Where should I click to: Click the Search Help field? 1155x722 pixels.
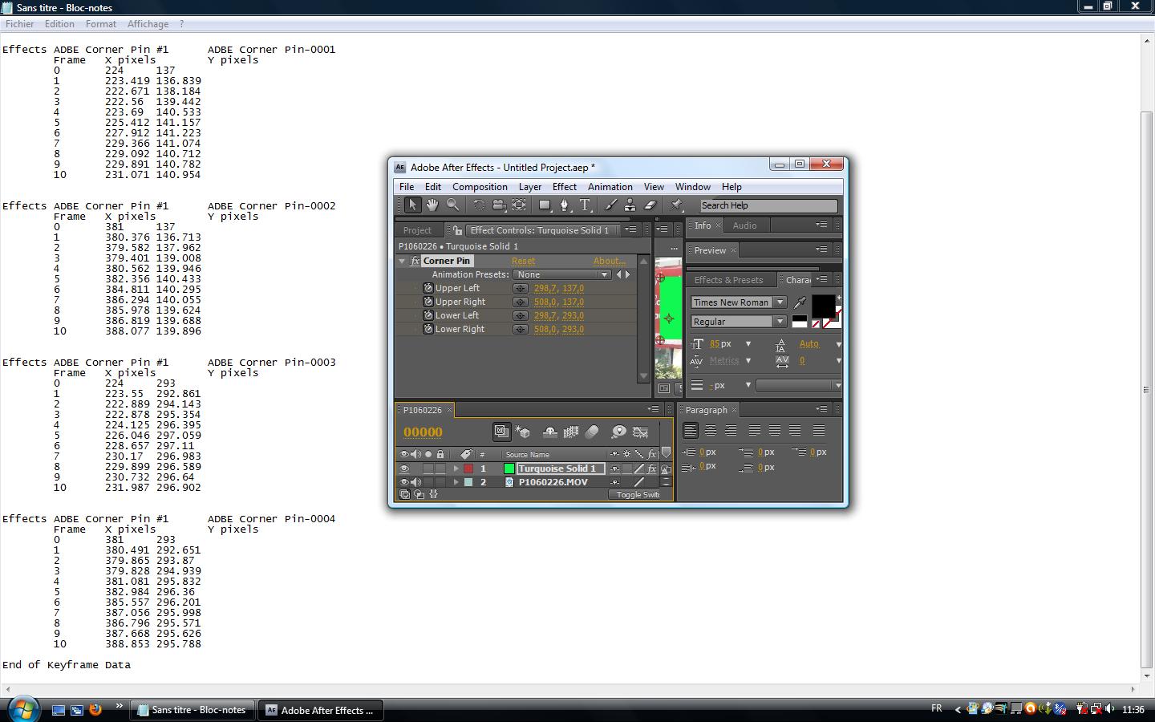(768, 206)
